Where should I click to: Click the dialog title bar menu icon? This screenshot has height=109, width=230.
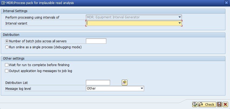[x=3, y=3]
